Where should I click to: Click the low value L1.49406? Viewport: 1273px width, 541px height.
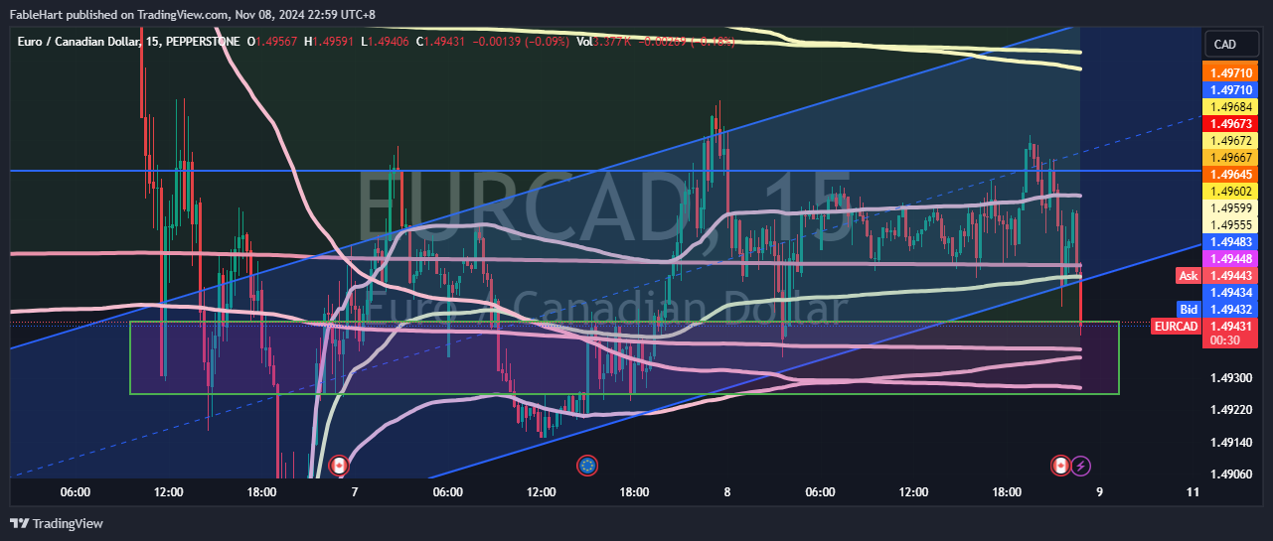click(386, 41)
